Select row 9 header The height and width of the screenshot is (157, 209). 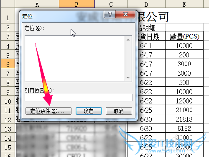[8, 91]
